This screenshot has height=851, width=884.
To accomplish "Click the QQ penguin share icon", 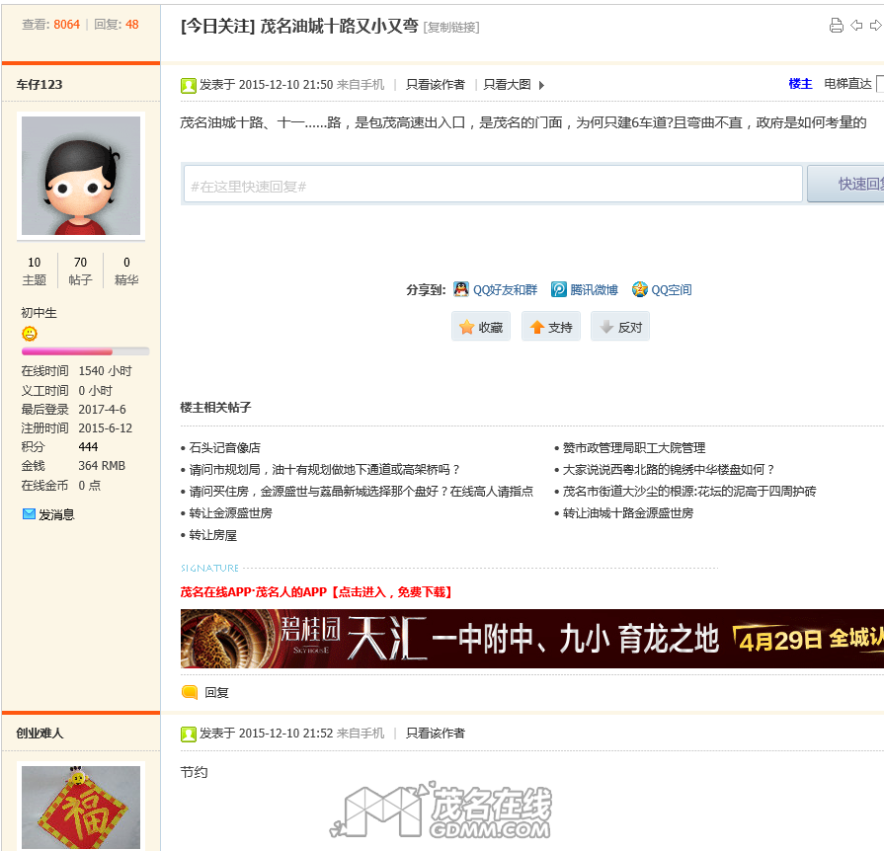I will (461, 289).
